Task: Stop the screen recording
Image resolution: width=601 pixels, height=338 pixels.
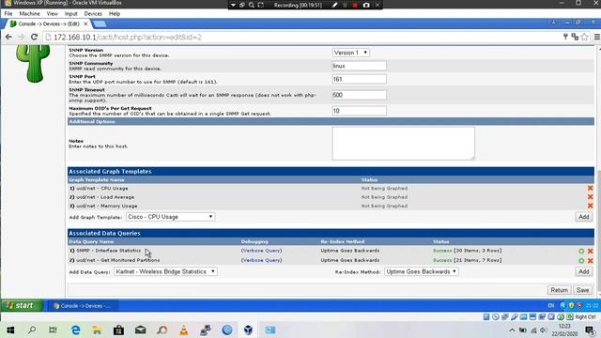Action: [x=355, y=5]
